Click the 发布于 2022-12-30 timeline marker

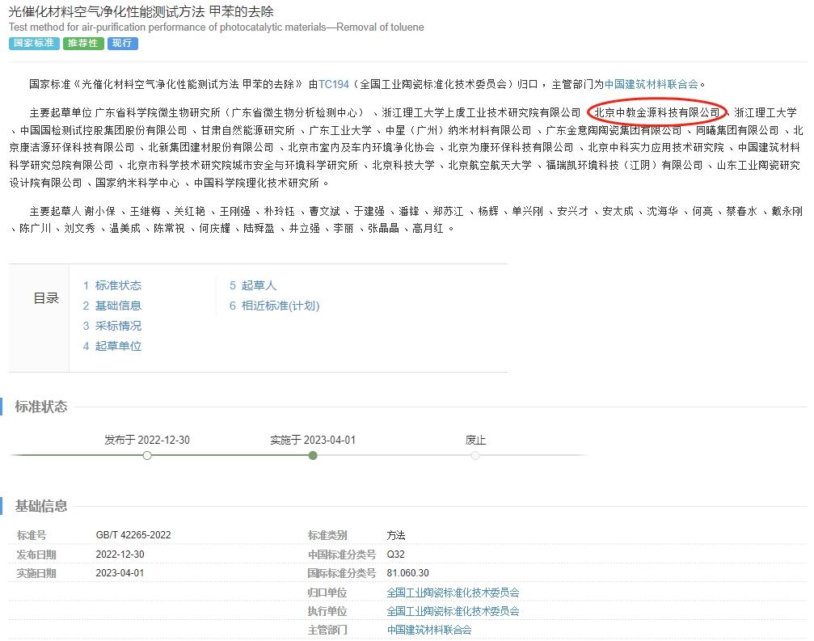point(147,456)
